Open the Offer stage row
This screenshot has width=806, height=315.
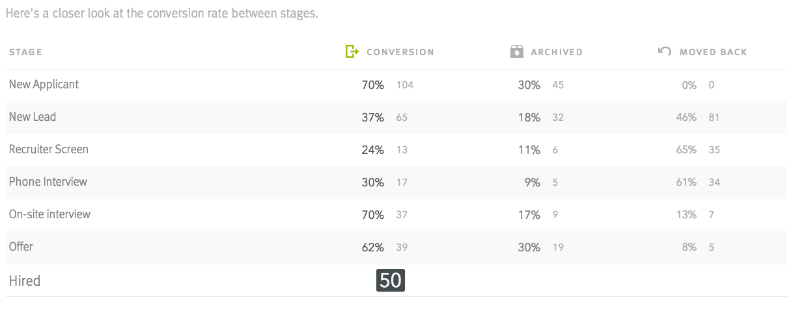(396, 247)
